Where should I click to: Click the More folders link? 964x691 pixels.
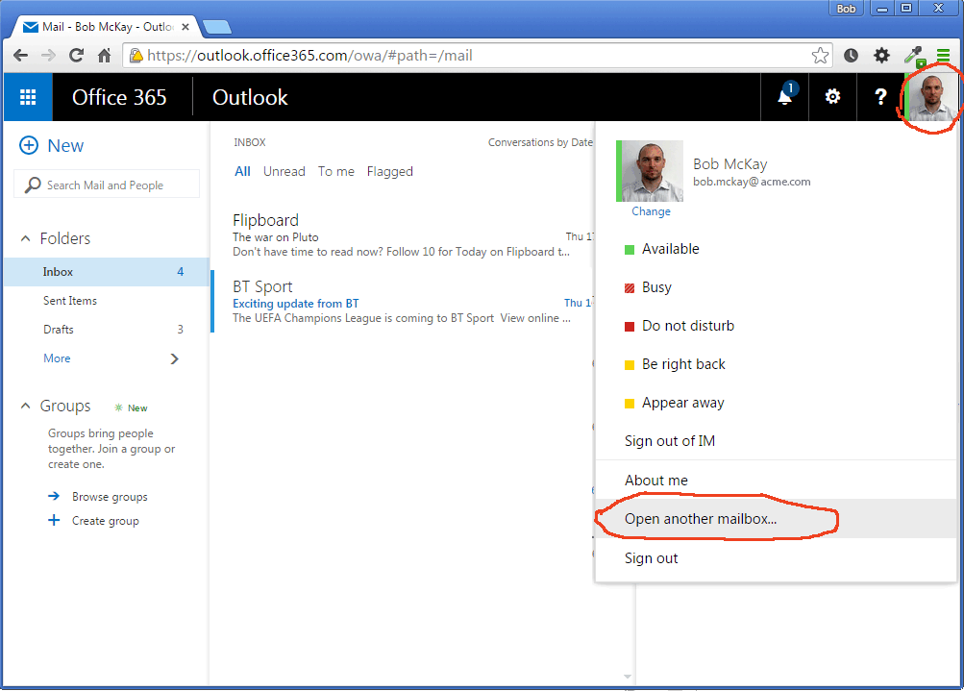57,358
